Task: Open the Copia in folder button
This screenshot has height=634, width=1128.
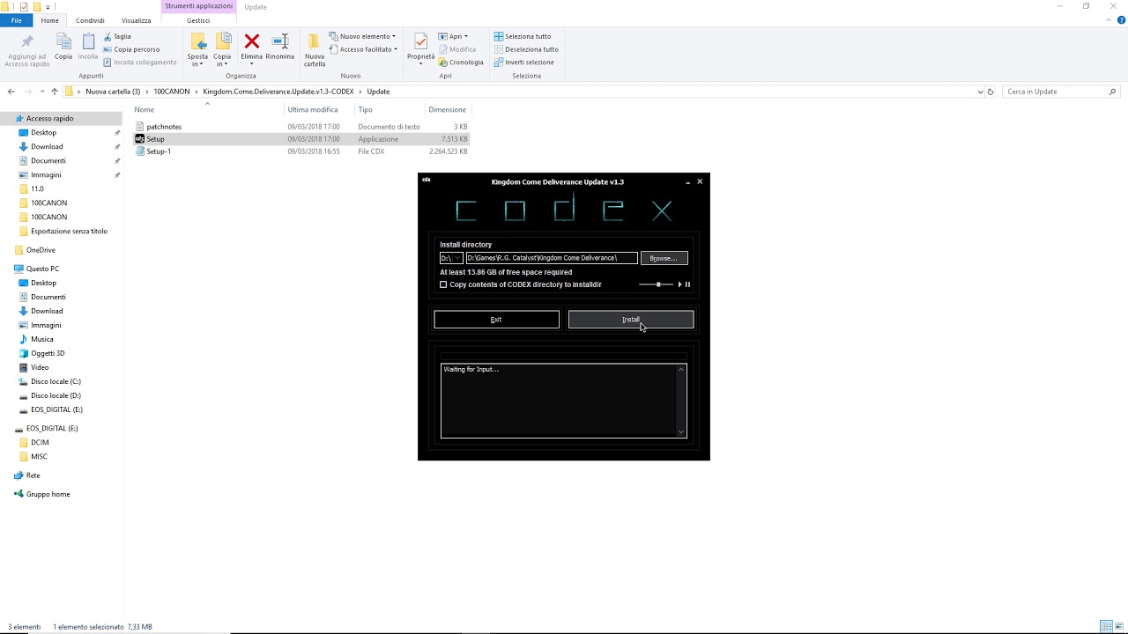Action: (222, 49)
